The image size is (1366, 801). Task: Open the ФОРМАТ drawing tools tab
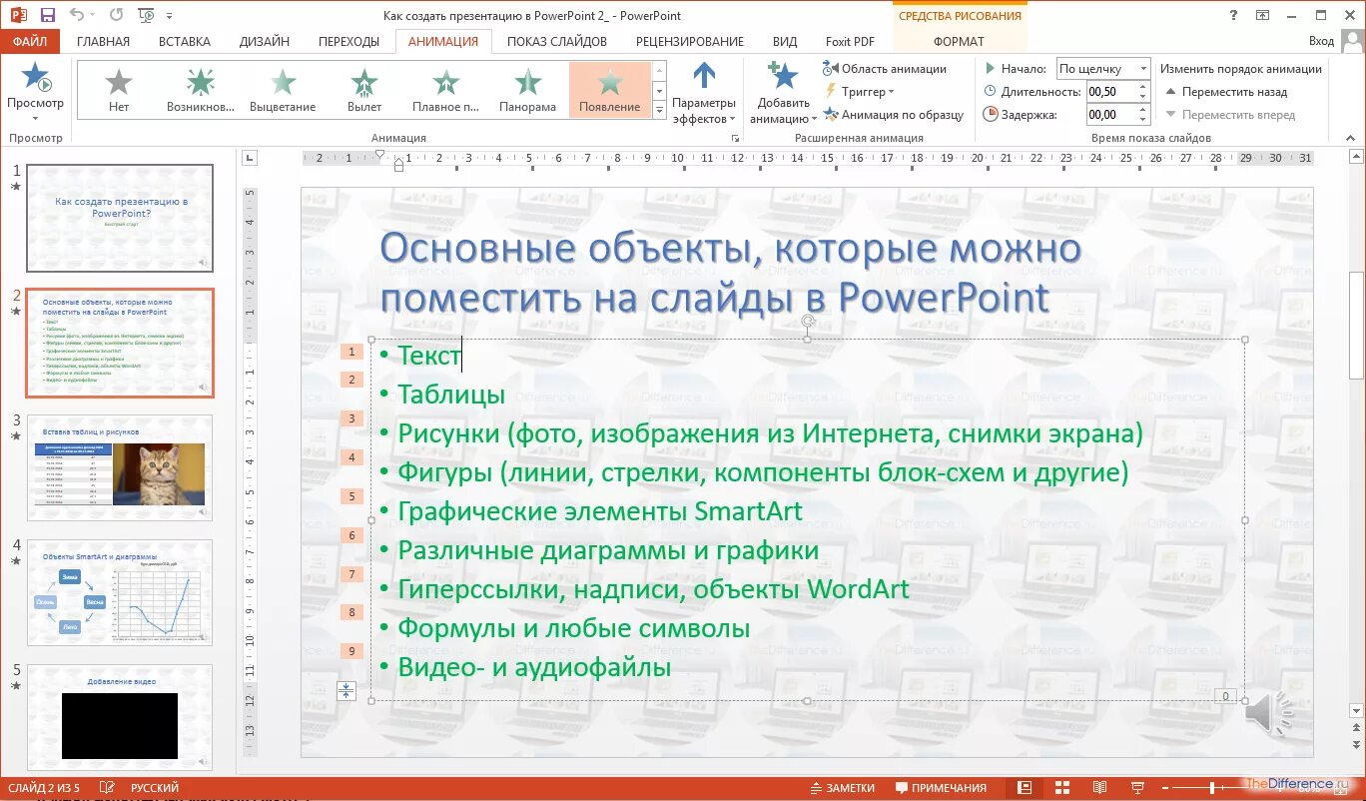coord(959,41)
